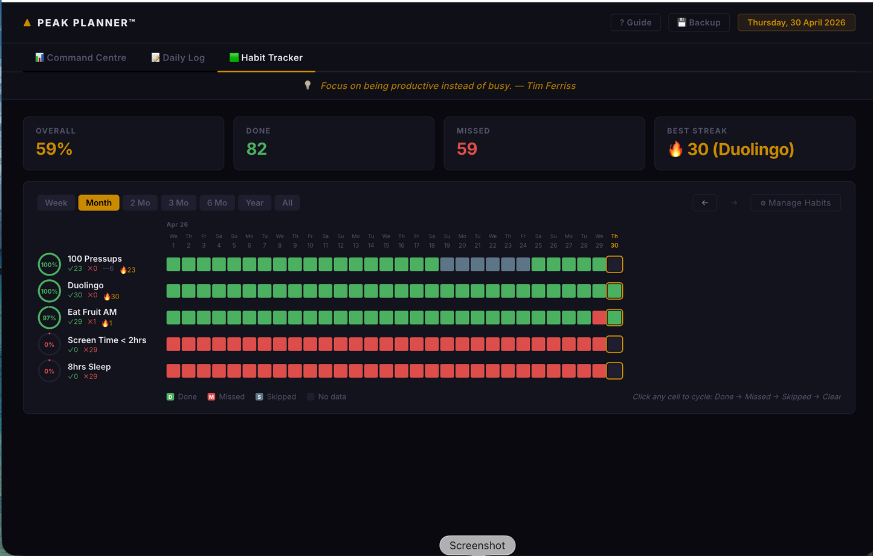Click the 100 Pressups streak flame icon

[x=123, y=270]
